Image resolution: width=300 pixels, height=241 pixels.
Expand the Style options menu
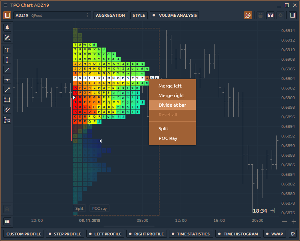[x=139, y=16]
